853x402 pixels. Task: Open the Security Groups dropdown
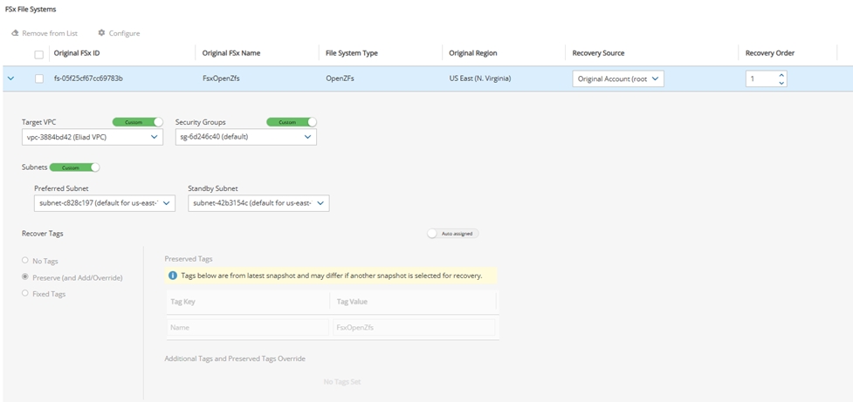[x=245, y=137]
